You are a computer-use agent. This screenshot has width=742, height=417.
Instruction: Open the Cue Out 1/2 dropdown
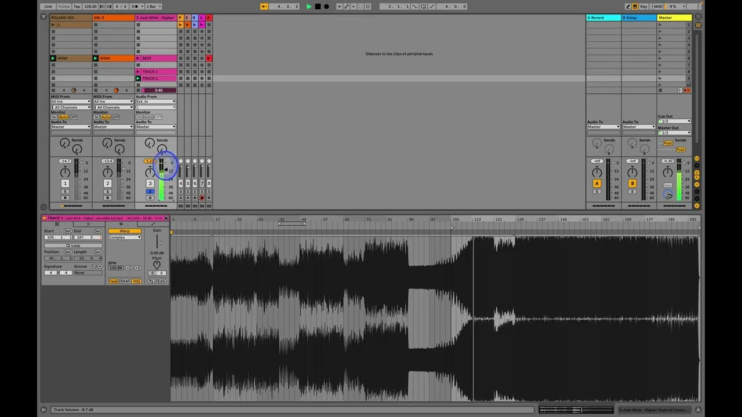[x=674, y=121]
